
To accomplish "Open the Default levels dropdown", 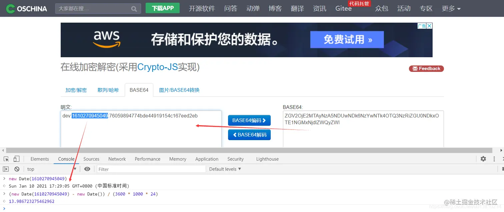I will coord(225,169).
